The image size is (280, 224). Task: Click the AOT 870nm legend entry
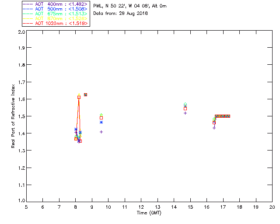pyautogui.click(x=55, y=18)
